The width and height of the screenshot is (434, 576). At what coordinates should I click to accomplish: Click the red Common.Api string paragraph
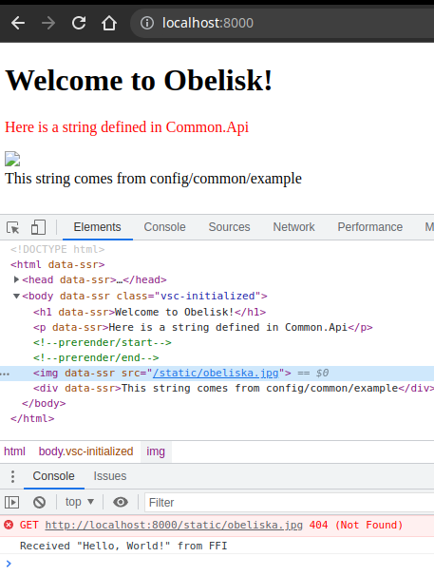(x=126, y=127)
